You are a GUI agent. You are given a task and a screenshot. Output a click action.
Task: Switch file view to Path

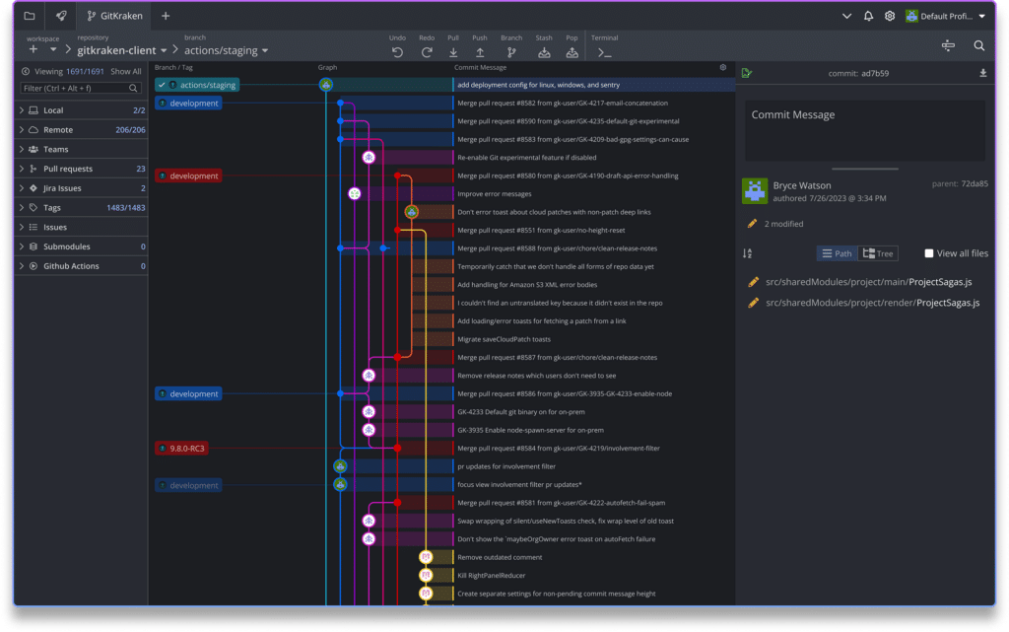pyautogui.click(x=837, y=253)
